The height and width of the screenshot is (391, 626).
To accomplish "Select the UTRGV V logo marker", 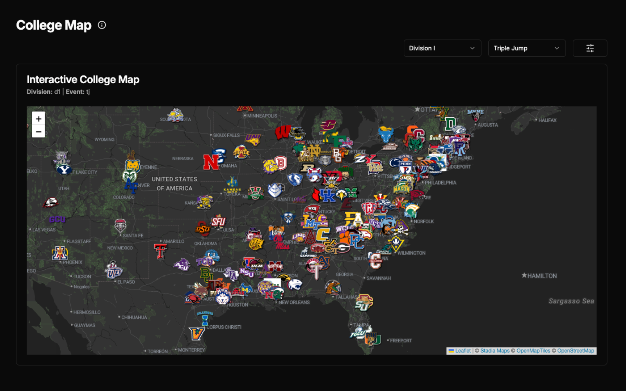I will (x=196, y=333).
